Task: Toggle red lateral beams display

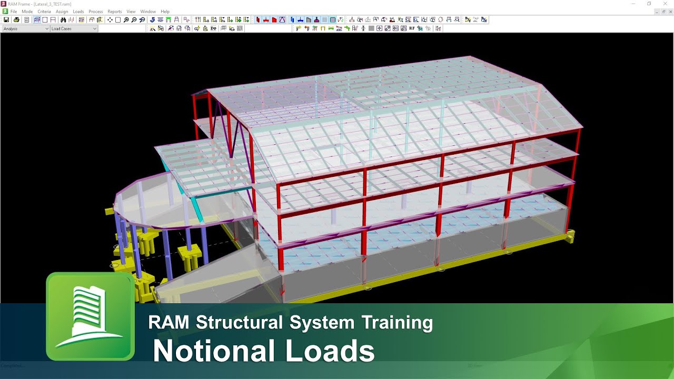Action: click(266, 19)
